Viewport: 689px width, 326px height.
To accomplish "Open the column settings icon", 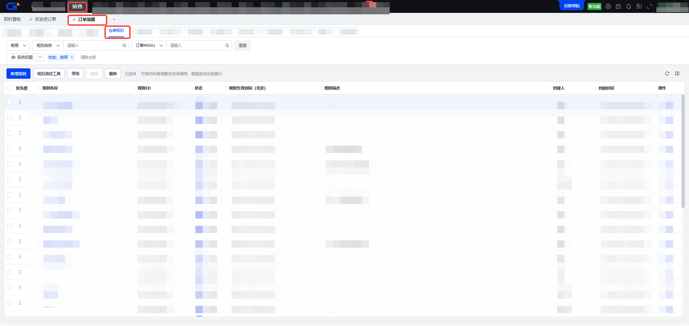I will pos(677,74).
